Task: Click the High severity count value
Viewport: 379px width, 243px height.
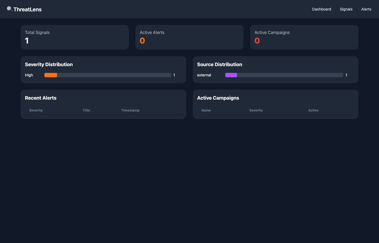Action: (x=174, y=75)
